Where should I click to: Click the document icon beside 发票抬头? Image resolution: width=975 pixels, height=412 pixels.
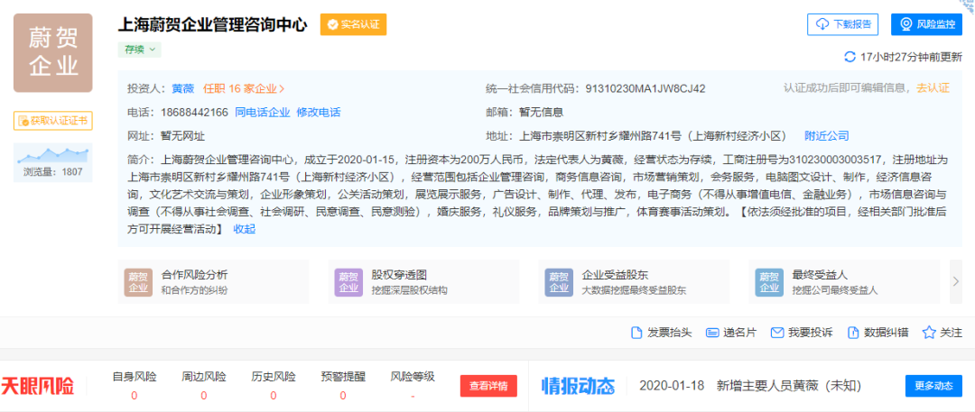(x=636, y=333)
